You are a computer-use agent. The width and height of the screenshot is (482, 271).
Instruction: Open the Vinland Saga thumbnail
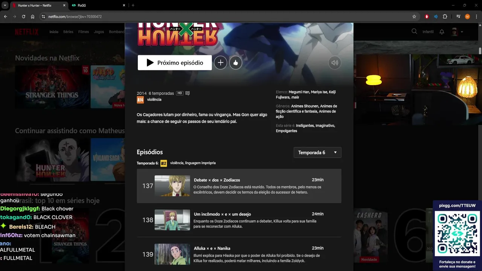pos(108,160)
